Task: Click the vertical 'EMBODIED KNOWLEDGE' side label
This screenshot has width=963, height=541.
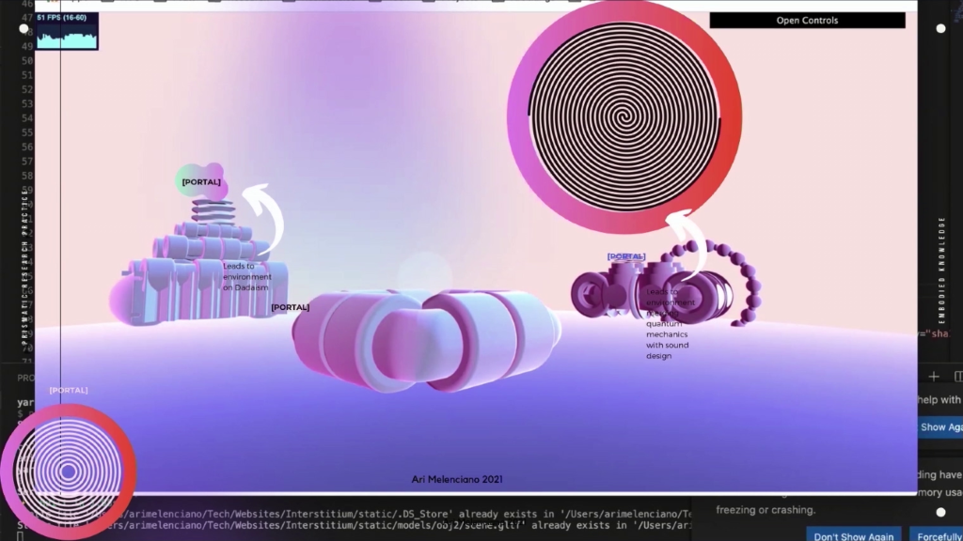Action: [x=942, y=270]
